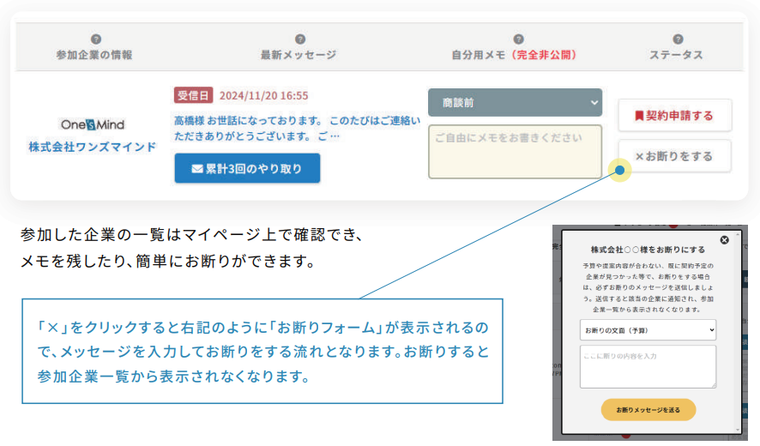Send the decline with お断りメッセージを送る
Image resolution: width=760 pixels, height=446 pixels.
pos(648,410)
